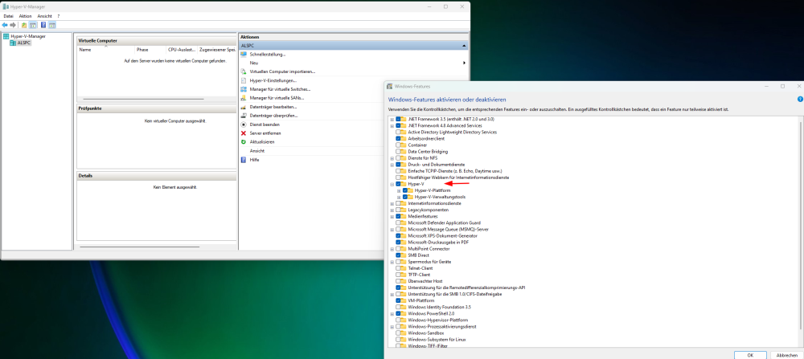Toggle the Hyper-V-Verwaltungstools checkbox
Viewport: 804px width, 359px height.
405,197
